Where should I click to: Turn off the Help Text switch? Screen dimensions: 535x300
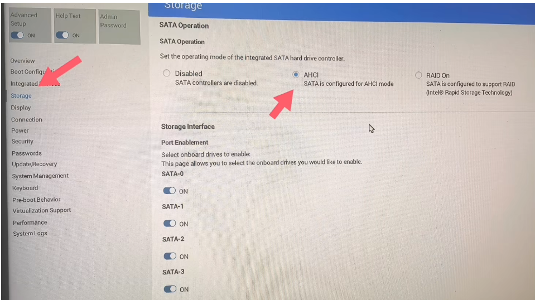tap(62, 35)
